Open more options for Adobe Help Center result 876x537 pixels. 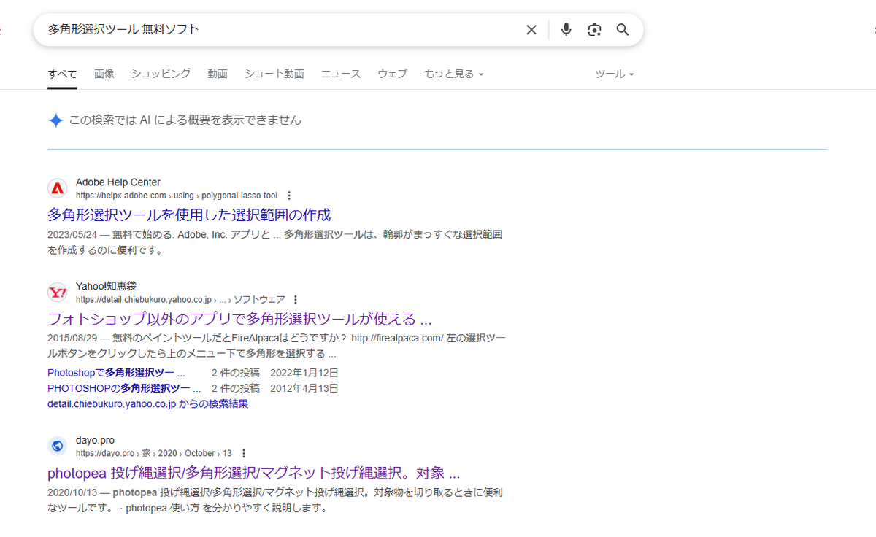point(289,196)
